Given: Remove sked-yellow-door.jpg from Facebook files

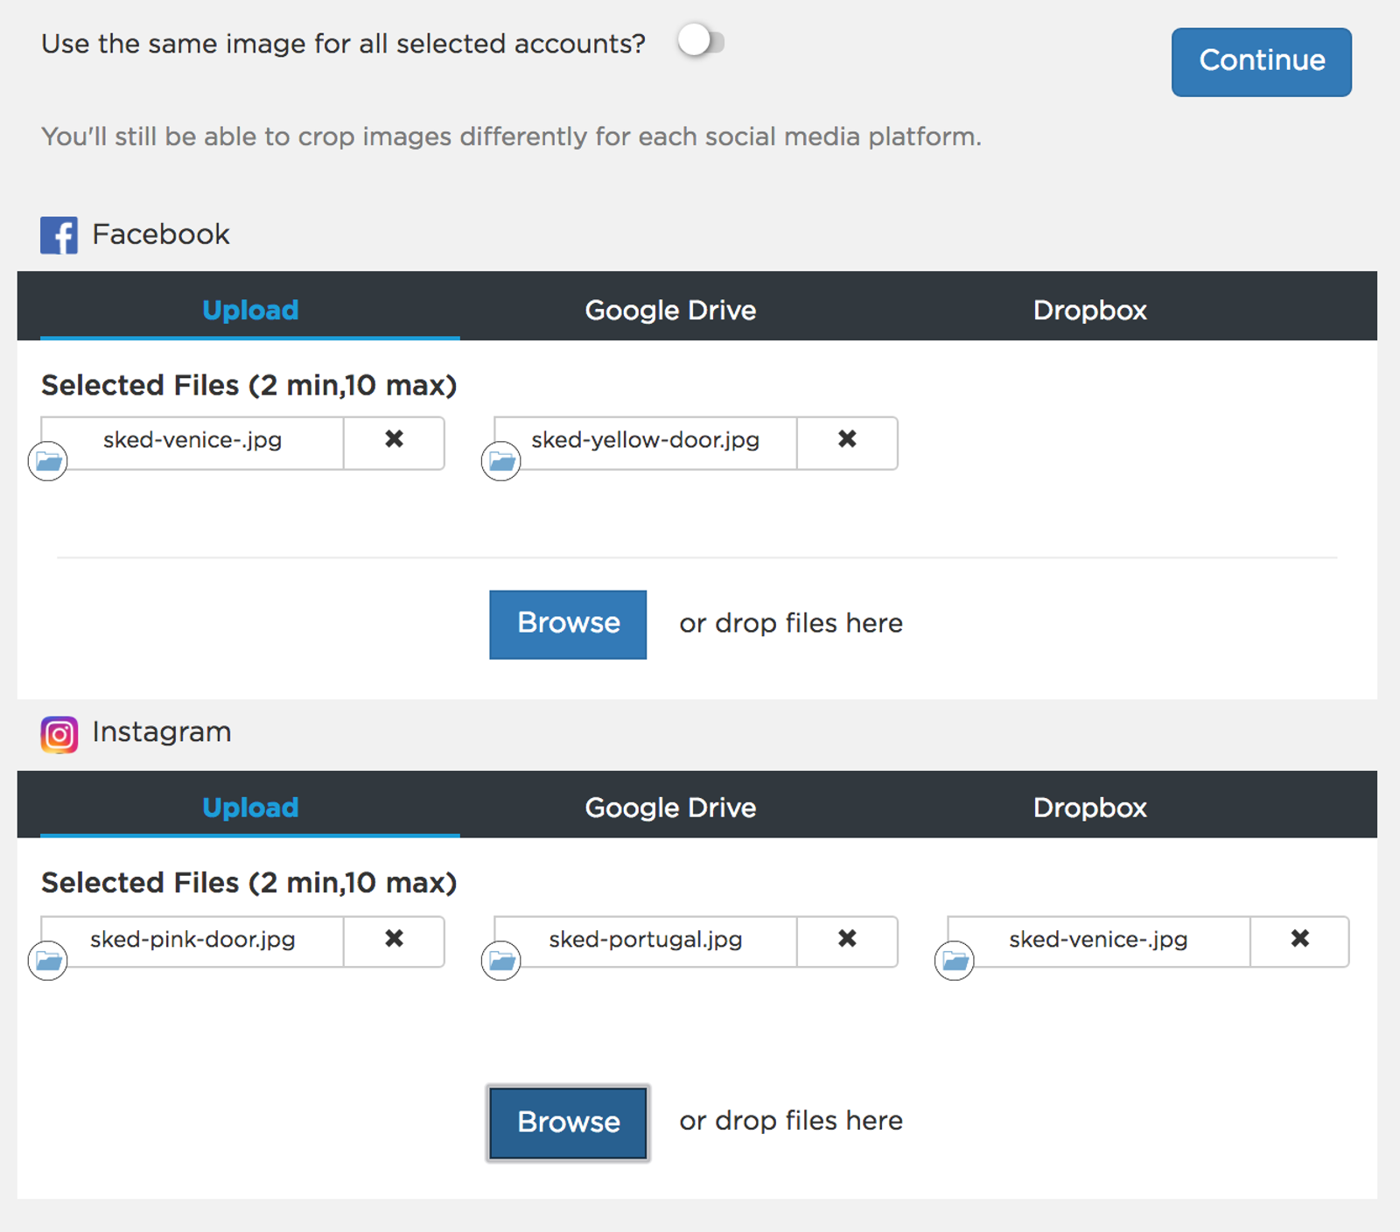Looking at the screenshot, I should coord(847,440).
